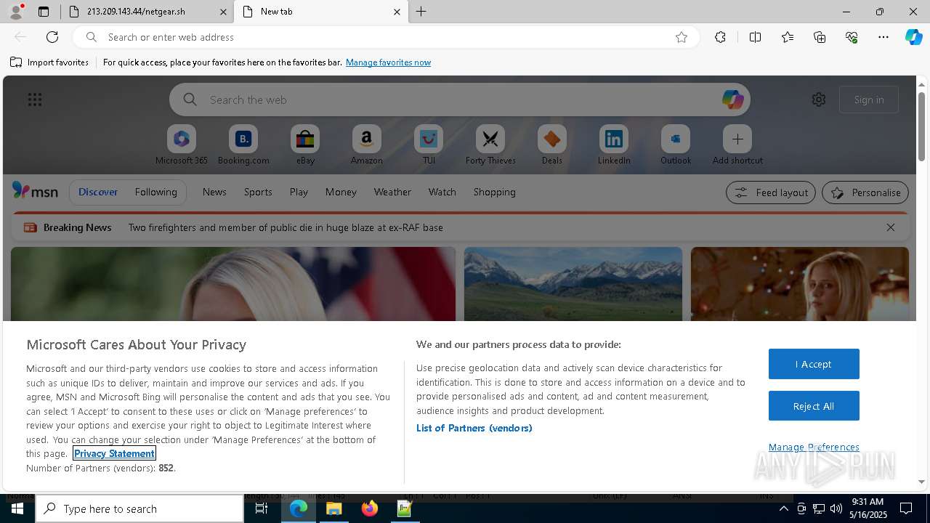Open page settings gear icon

tap(819, 100)
